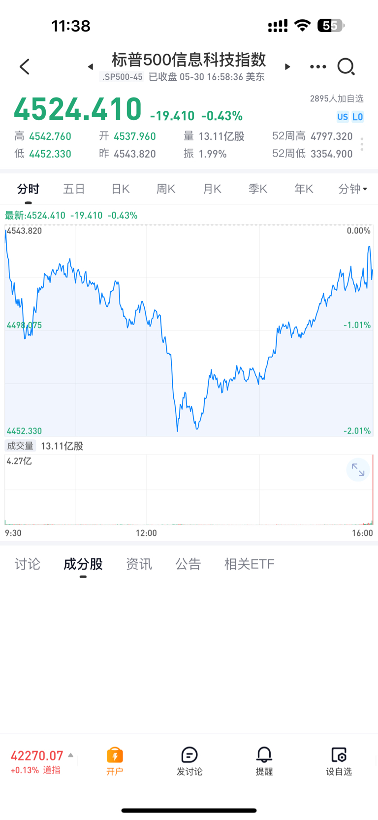Tap the 开户 open account icon

click(x=115, y=761)
